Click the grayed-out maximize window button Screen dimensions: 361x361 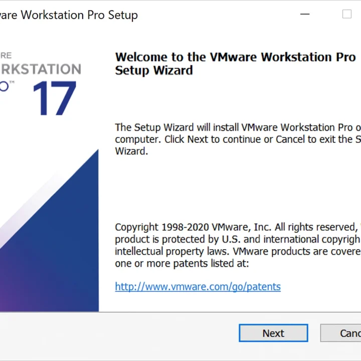[346, 15]
